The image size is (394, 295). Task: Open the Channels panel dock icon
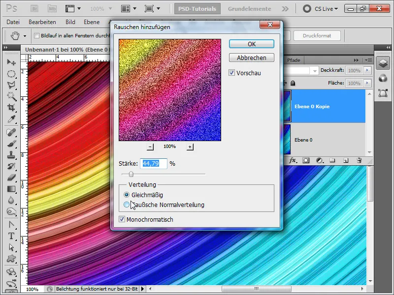pyautogui.click(x=383, y=78)
